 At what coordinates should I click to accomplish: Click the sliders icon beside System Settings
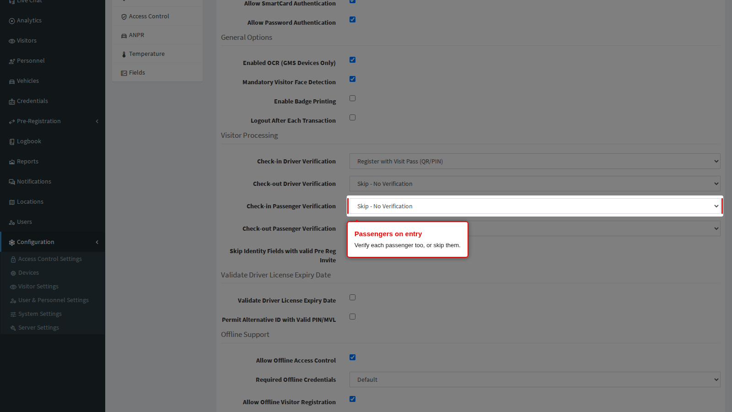13,314
